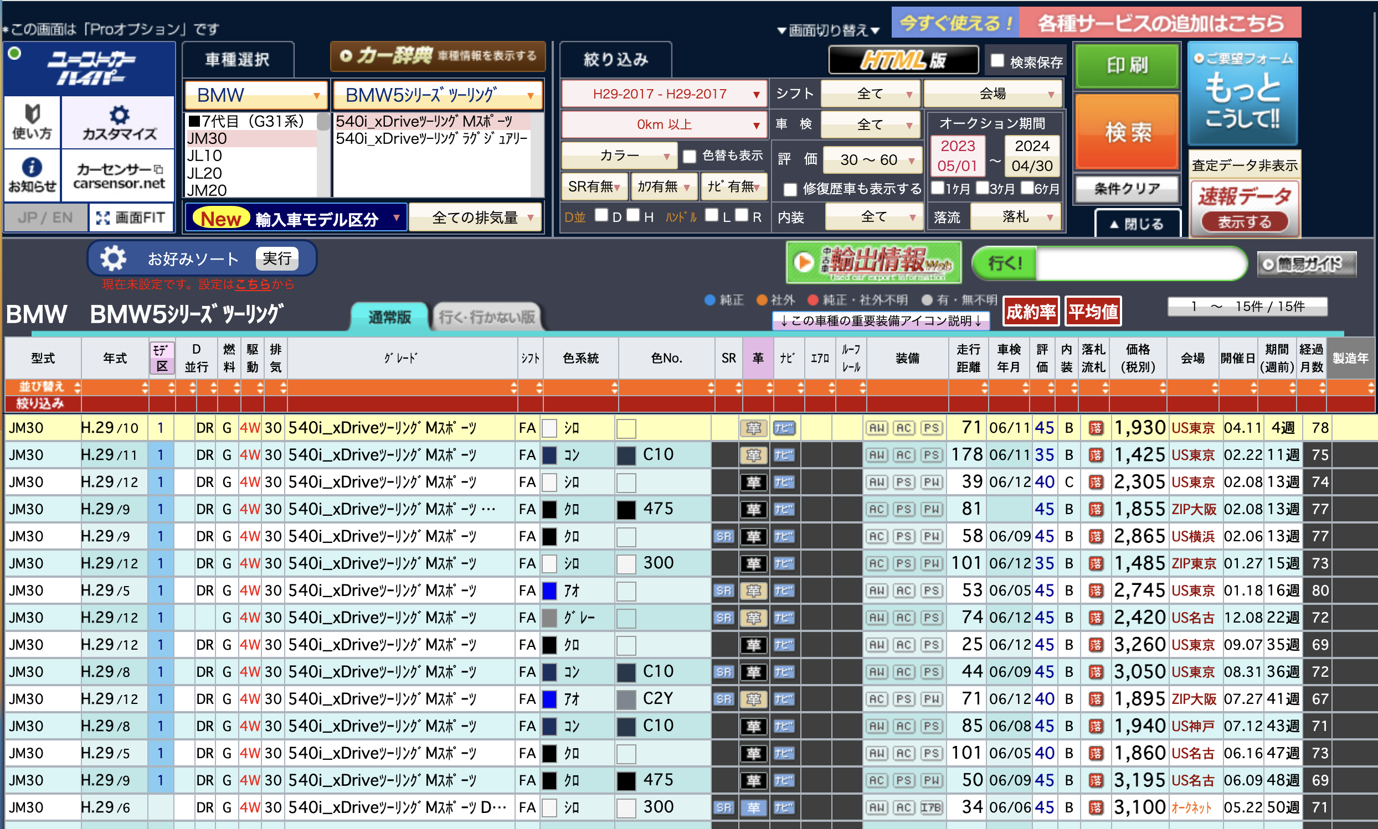
Task: Click the text field beside 行く!
Action: 1140,263
